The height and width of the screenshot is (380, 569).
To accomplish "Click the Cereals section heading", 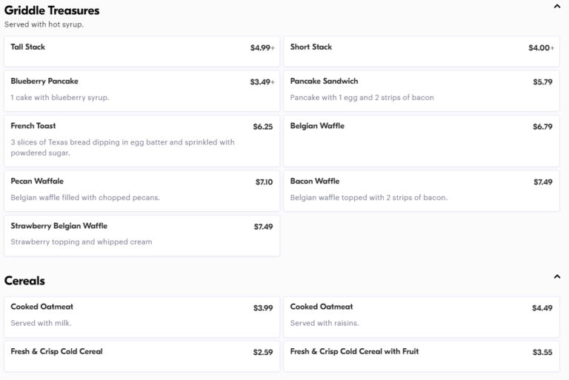I will coord(24,281).
